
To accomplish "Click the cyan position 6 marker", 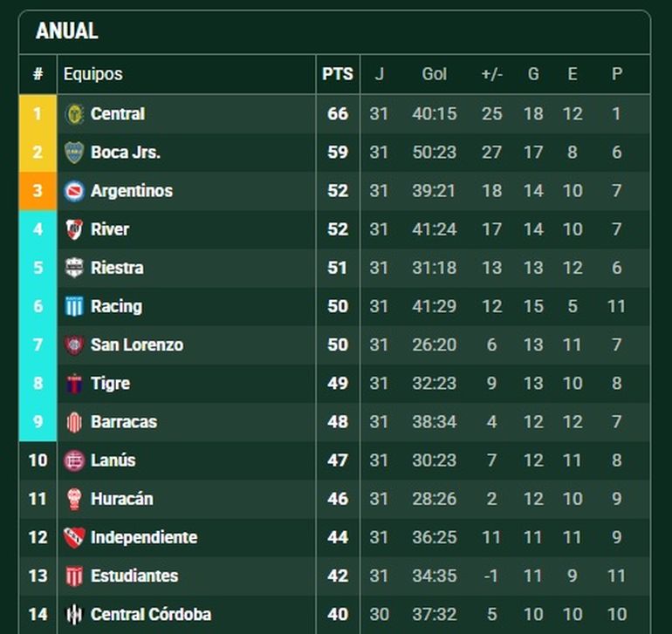I will click(38, 306).
